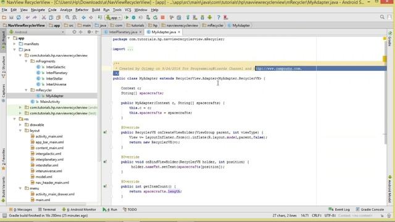
Task: Click the CRLF line separator widget
Action: click(317, 215)
